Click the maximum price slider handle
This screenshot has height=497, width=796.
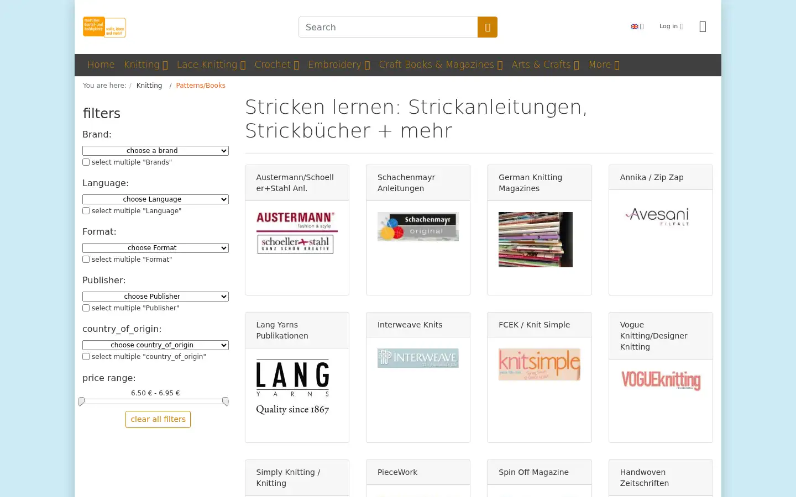(226, 401)
